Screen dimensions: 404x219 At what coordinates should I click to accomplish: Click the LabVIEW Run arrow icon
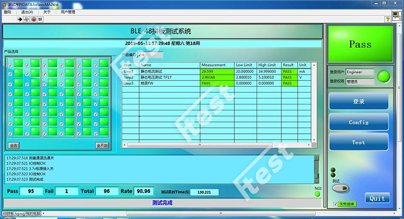(x=20, y=19)
